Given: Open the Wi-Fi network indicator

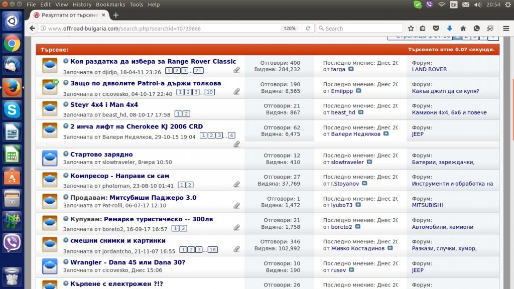Looking at the screenshot, I should (442, 5).
